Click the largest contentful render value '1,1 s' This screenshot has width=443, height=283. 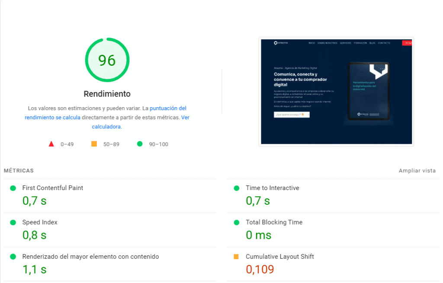[x=34, y=270]
